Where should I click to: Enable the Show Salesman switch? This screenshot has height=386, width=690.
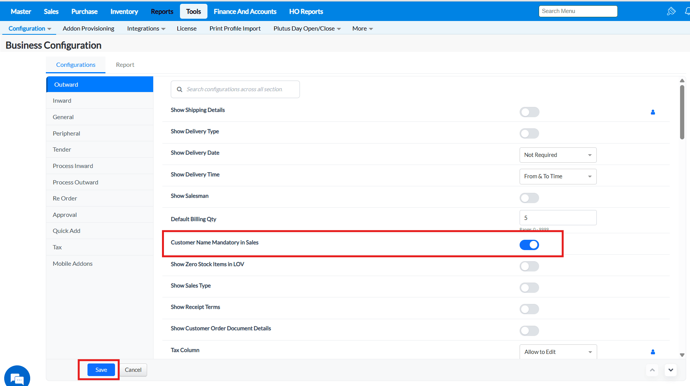pyautogui.click(x=529, y=198)
